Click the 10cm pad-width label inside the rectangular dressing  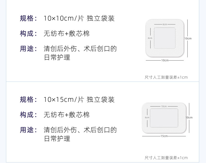tap(164, 106)
